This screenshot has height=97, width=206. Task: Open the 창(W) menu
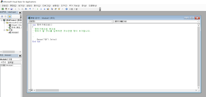coord(84,6)
